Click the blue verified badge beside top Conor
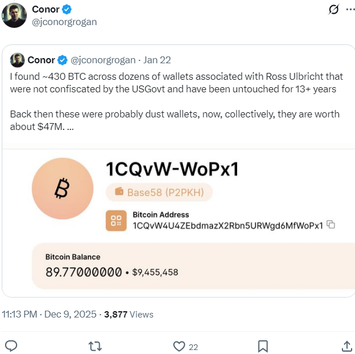The height and width of the screenshot is (354, 355). [x=67, y=10]
